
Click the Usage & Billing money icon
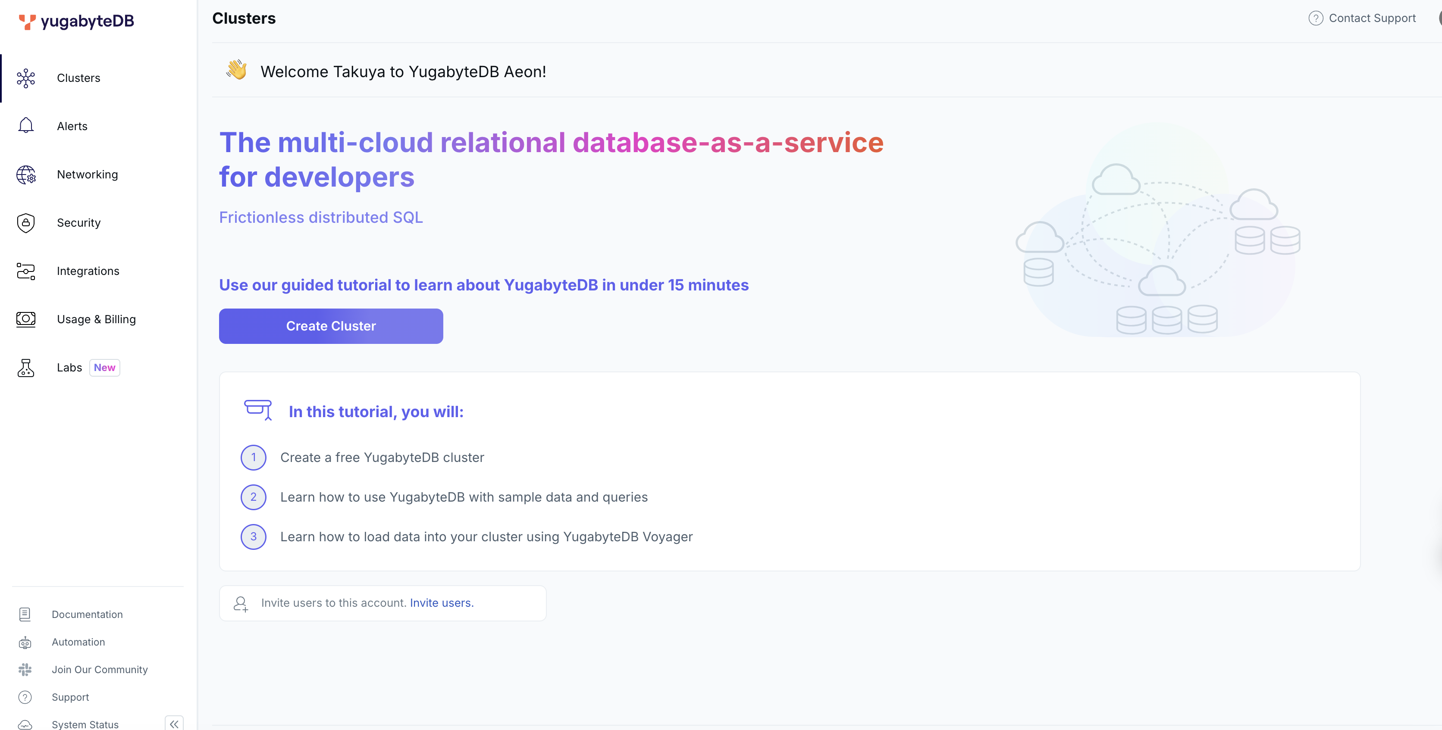click(26, 319)
